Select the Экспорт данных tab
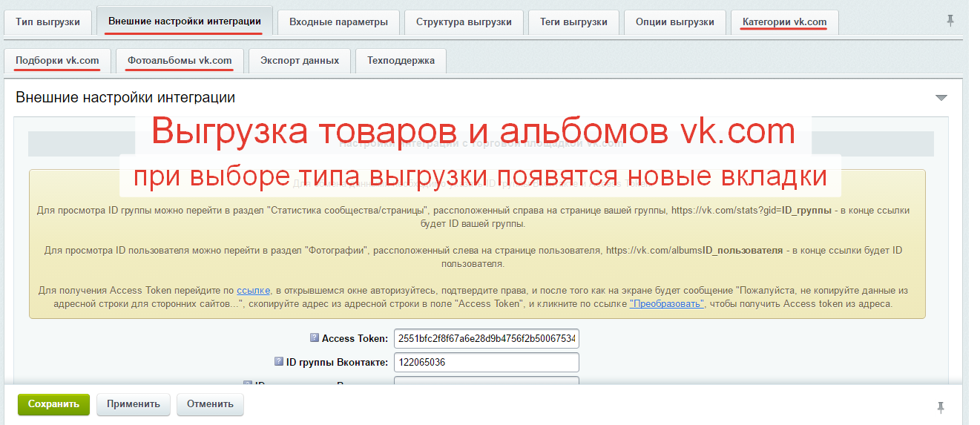 (x=300, y=61)
